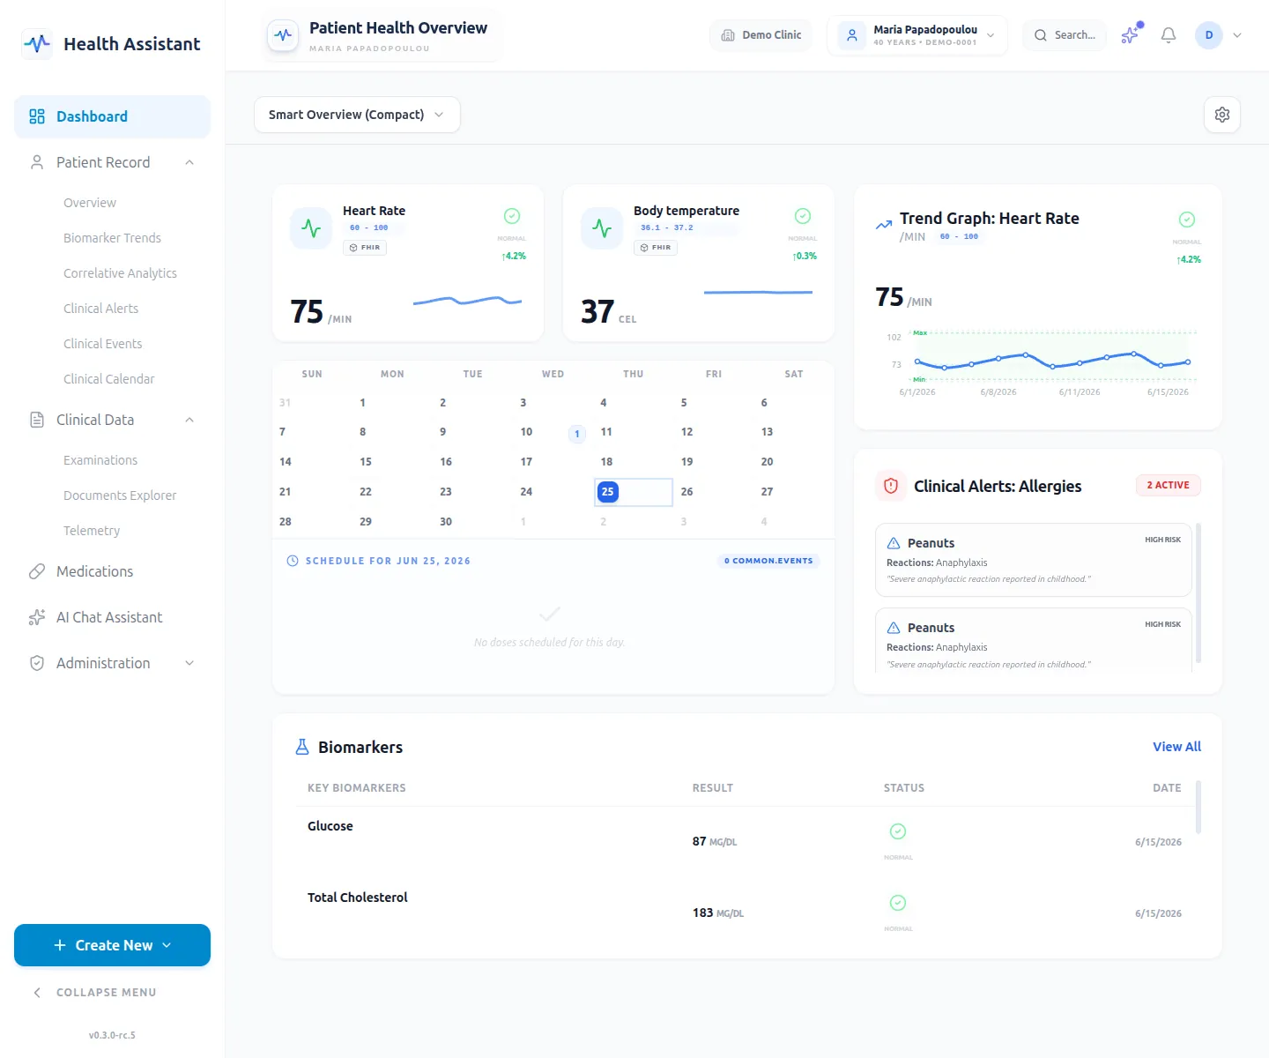
Task: Click the notifications bell icon
Action: [x=1169, y=35]
